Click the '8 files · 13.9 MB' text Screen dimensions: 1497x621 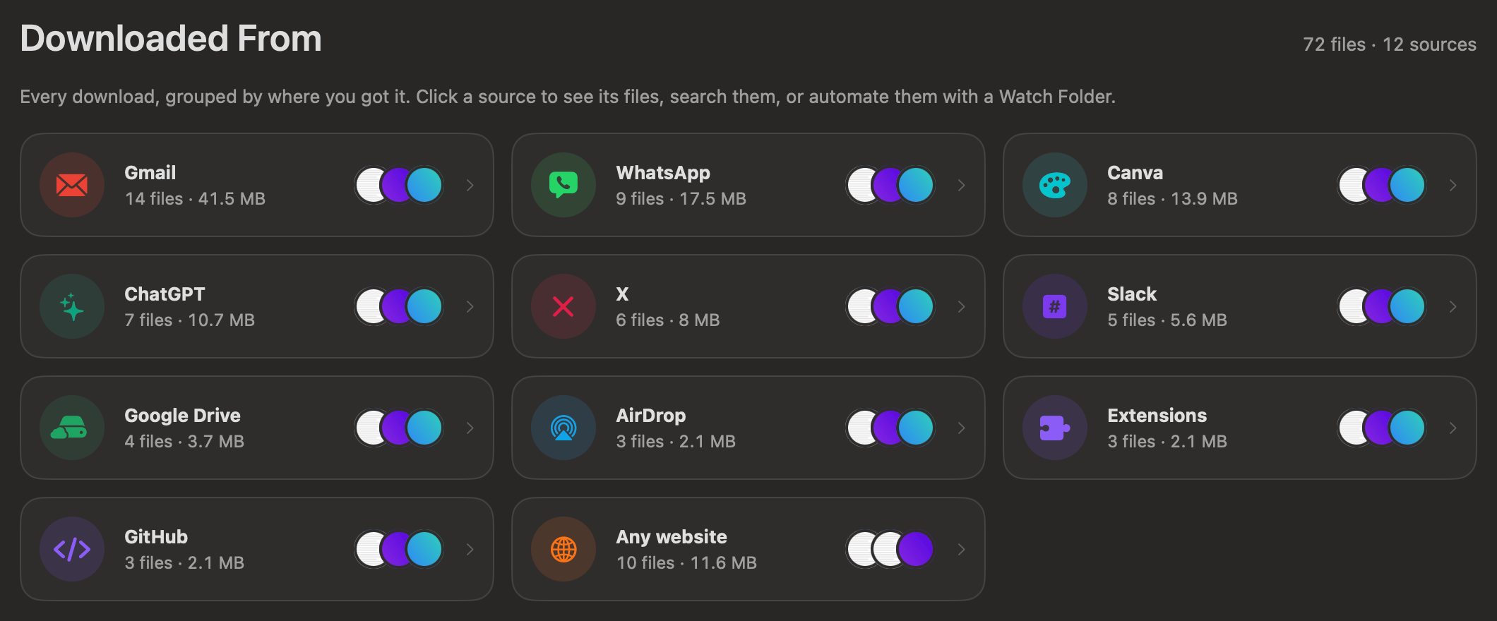point(1172,199)
